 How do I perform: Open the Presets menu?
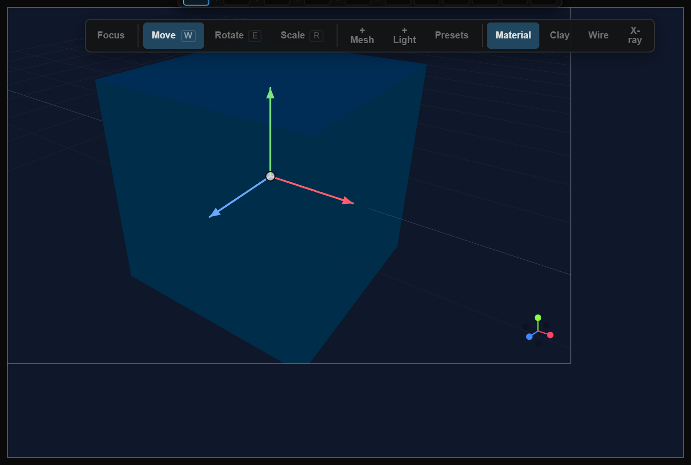452,36
